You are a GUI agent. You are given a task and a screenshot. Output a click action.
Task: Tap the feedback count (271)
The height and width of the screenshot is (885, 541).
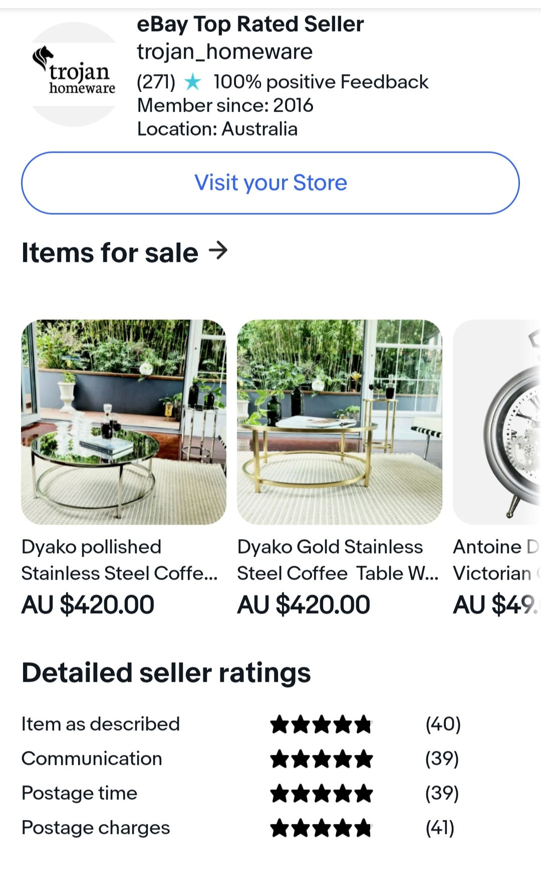[156, 82]
